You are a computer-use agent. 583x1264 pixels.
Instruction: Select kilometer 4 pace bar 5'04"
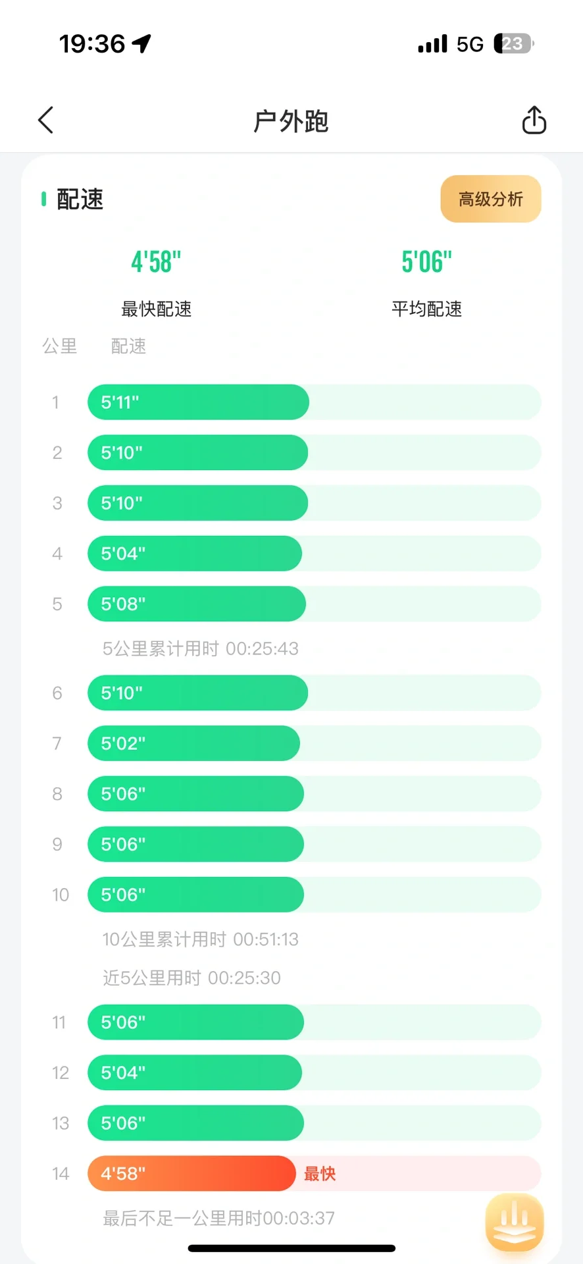click(195, 554)
